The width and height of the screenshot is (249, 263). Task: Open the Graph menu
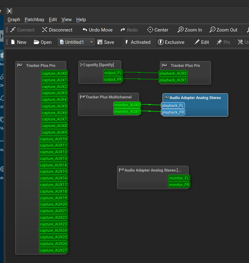(14, 20)
